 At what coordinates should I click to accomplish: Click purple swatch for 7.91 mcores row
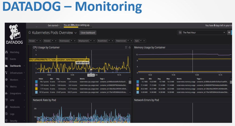36,85
